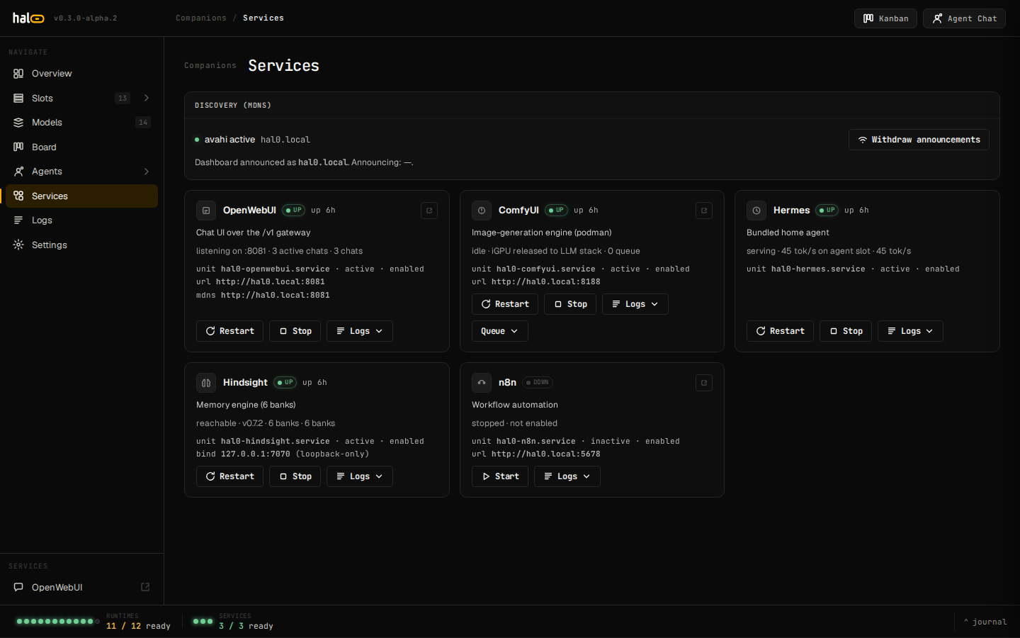Stop the OpenWebUI service

click(295, 331)
